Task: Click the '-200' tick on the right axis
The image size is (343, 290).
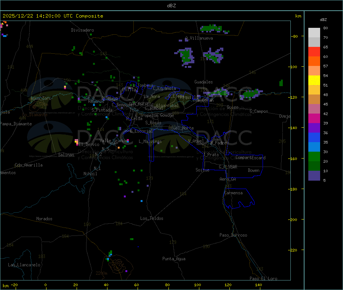Action: click(293, 220)
